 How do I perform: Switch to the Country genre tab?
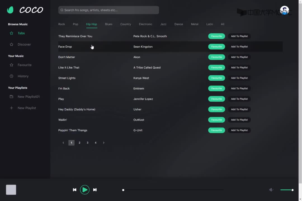126,24
